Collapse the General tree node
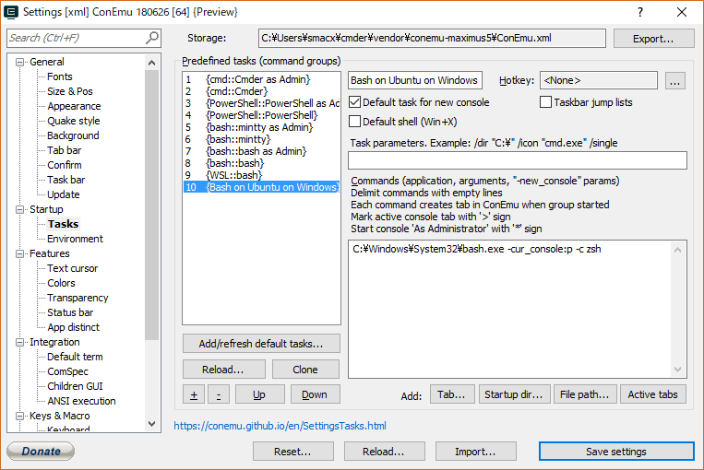This screenshot has width=704, height=470. click(19, 62)
